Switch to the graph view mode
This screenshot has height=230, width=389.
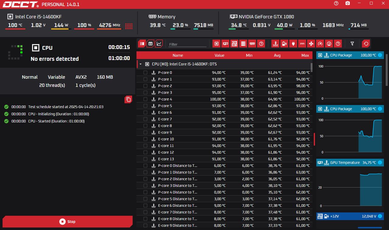159,44
